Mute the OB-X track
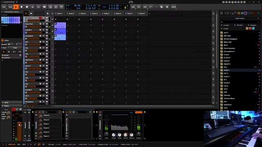Viewport: 262px width, 147px height. coord(47,96)
